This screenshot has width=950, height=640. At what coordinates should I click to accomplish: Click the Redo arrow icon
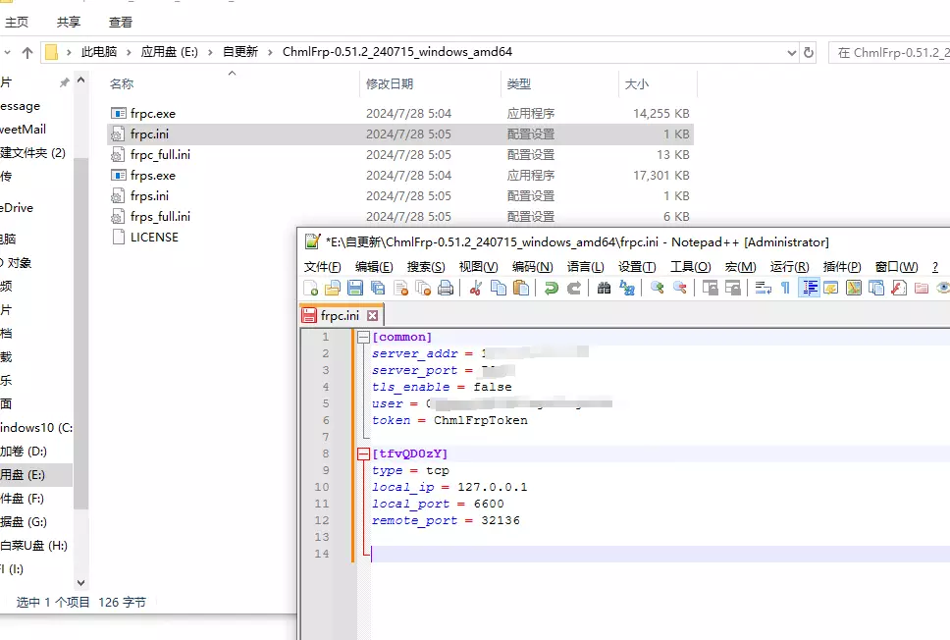coord(574,288)
